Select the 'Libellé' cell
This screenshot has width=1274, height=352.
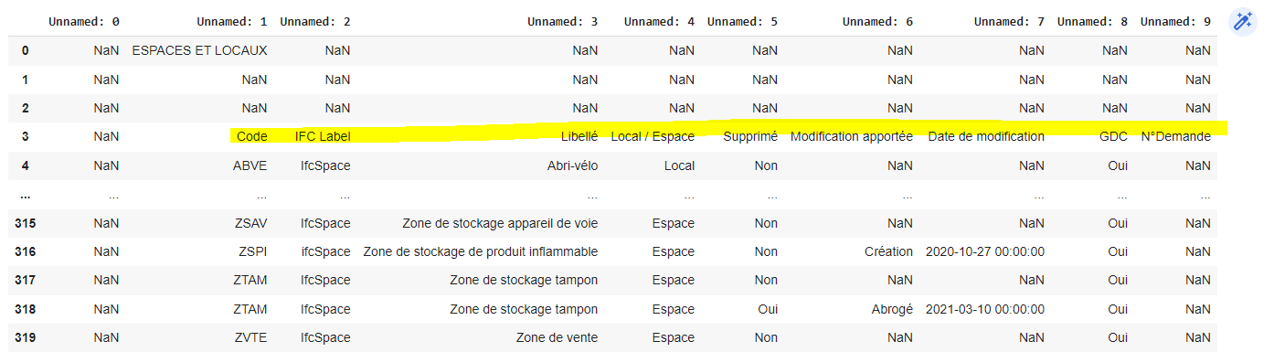pyautogui.click(x=579, y=136)
